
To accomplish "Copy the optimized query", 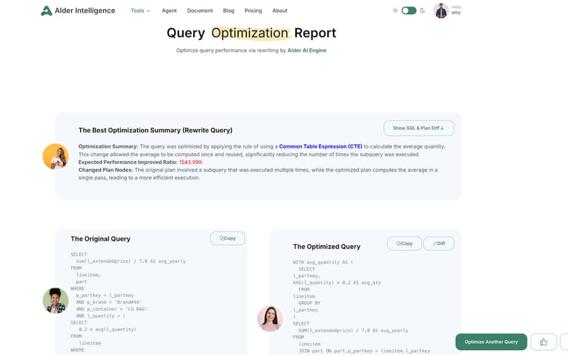I will point(404,244).
